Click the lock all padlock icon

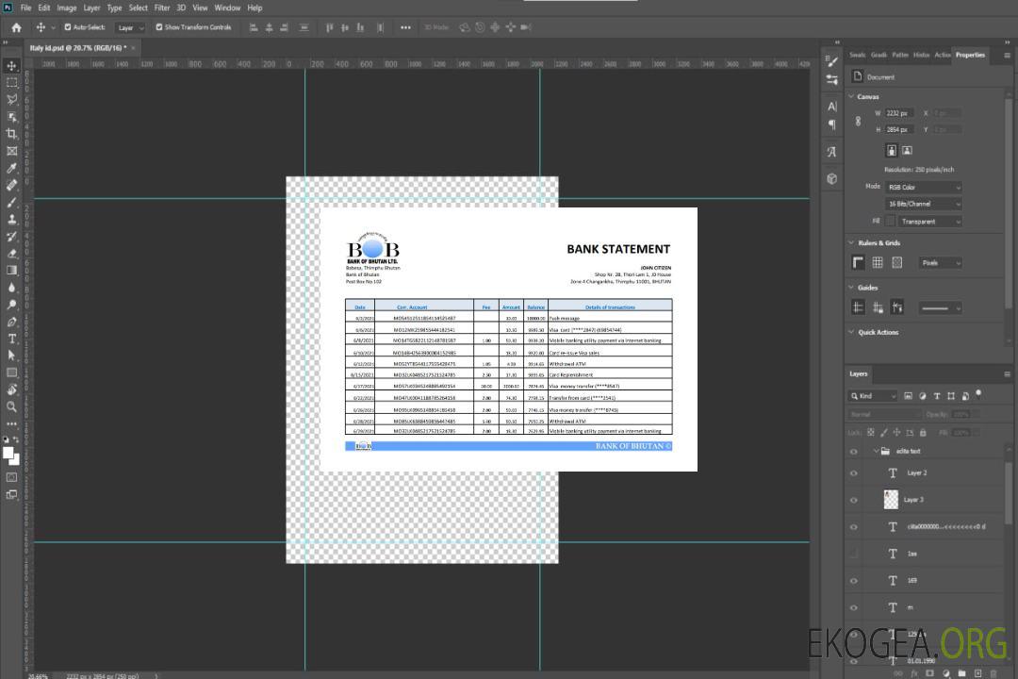[923, 432]
